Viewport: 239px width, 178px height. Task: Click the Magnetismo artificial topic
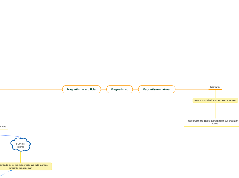[82, 89]
